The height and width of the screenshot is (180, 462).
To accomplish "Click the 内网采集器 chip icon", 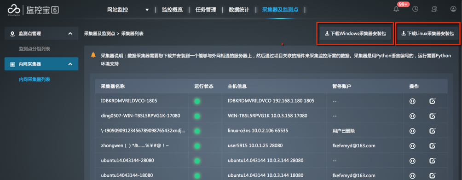I will [12, 64].
